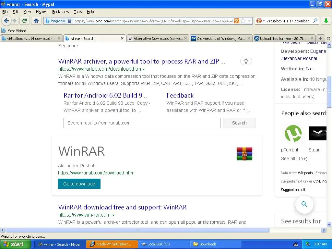Open the Feedback sublink
The width and height of the screenshot is (332, 249).
tap(180, 95)
